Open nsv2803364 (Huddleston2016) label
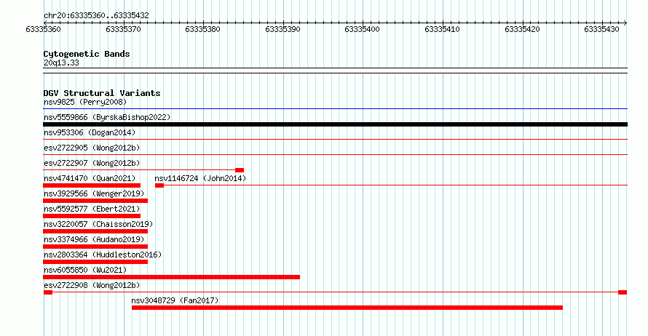This screenshot has height=336, width=648. tap(103, 255)
